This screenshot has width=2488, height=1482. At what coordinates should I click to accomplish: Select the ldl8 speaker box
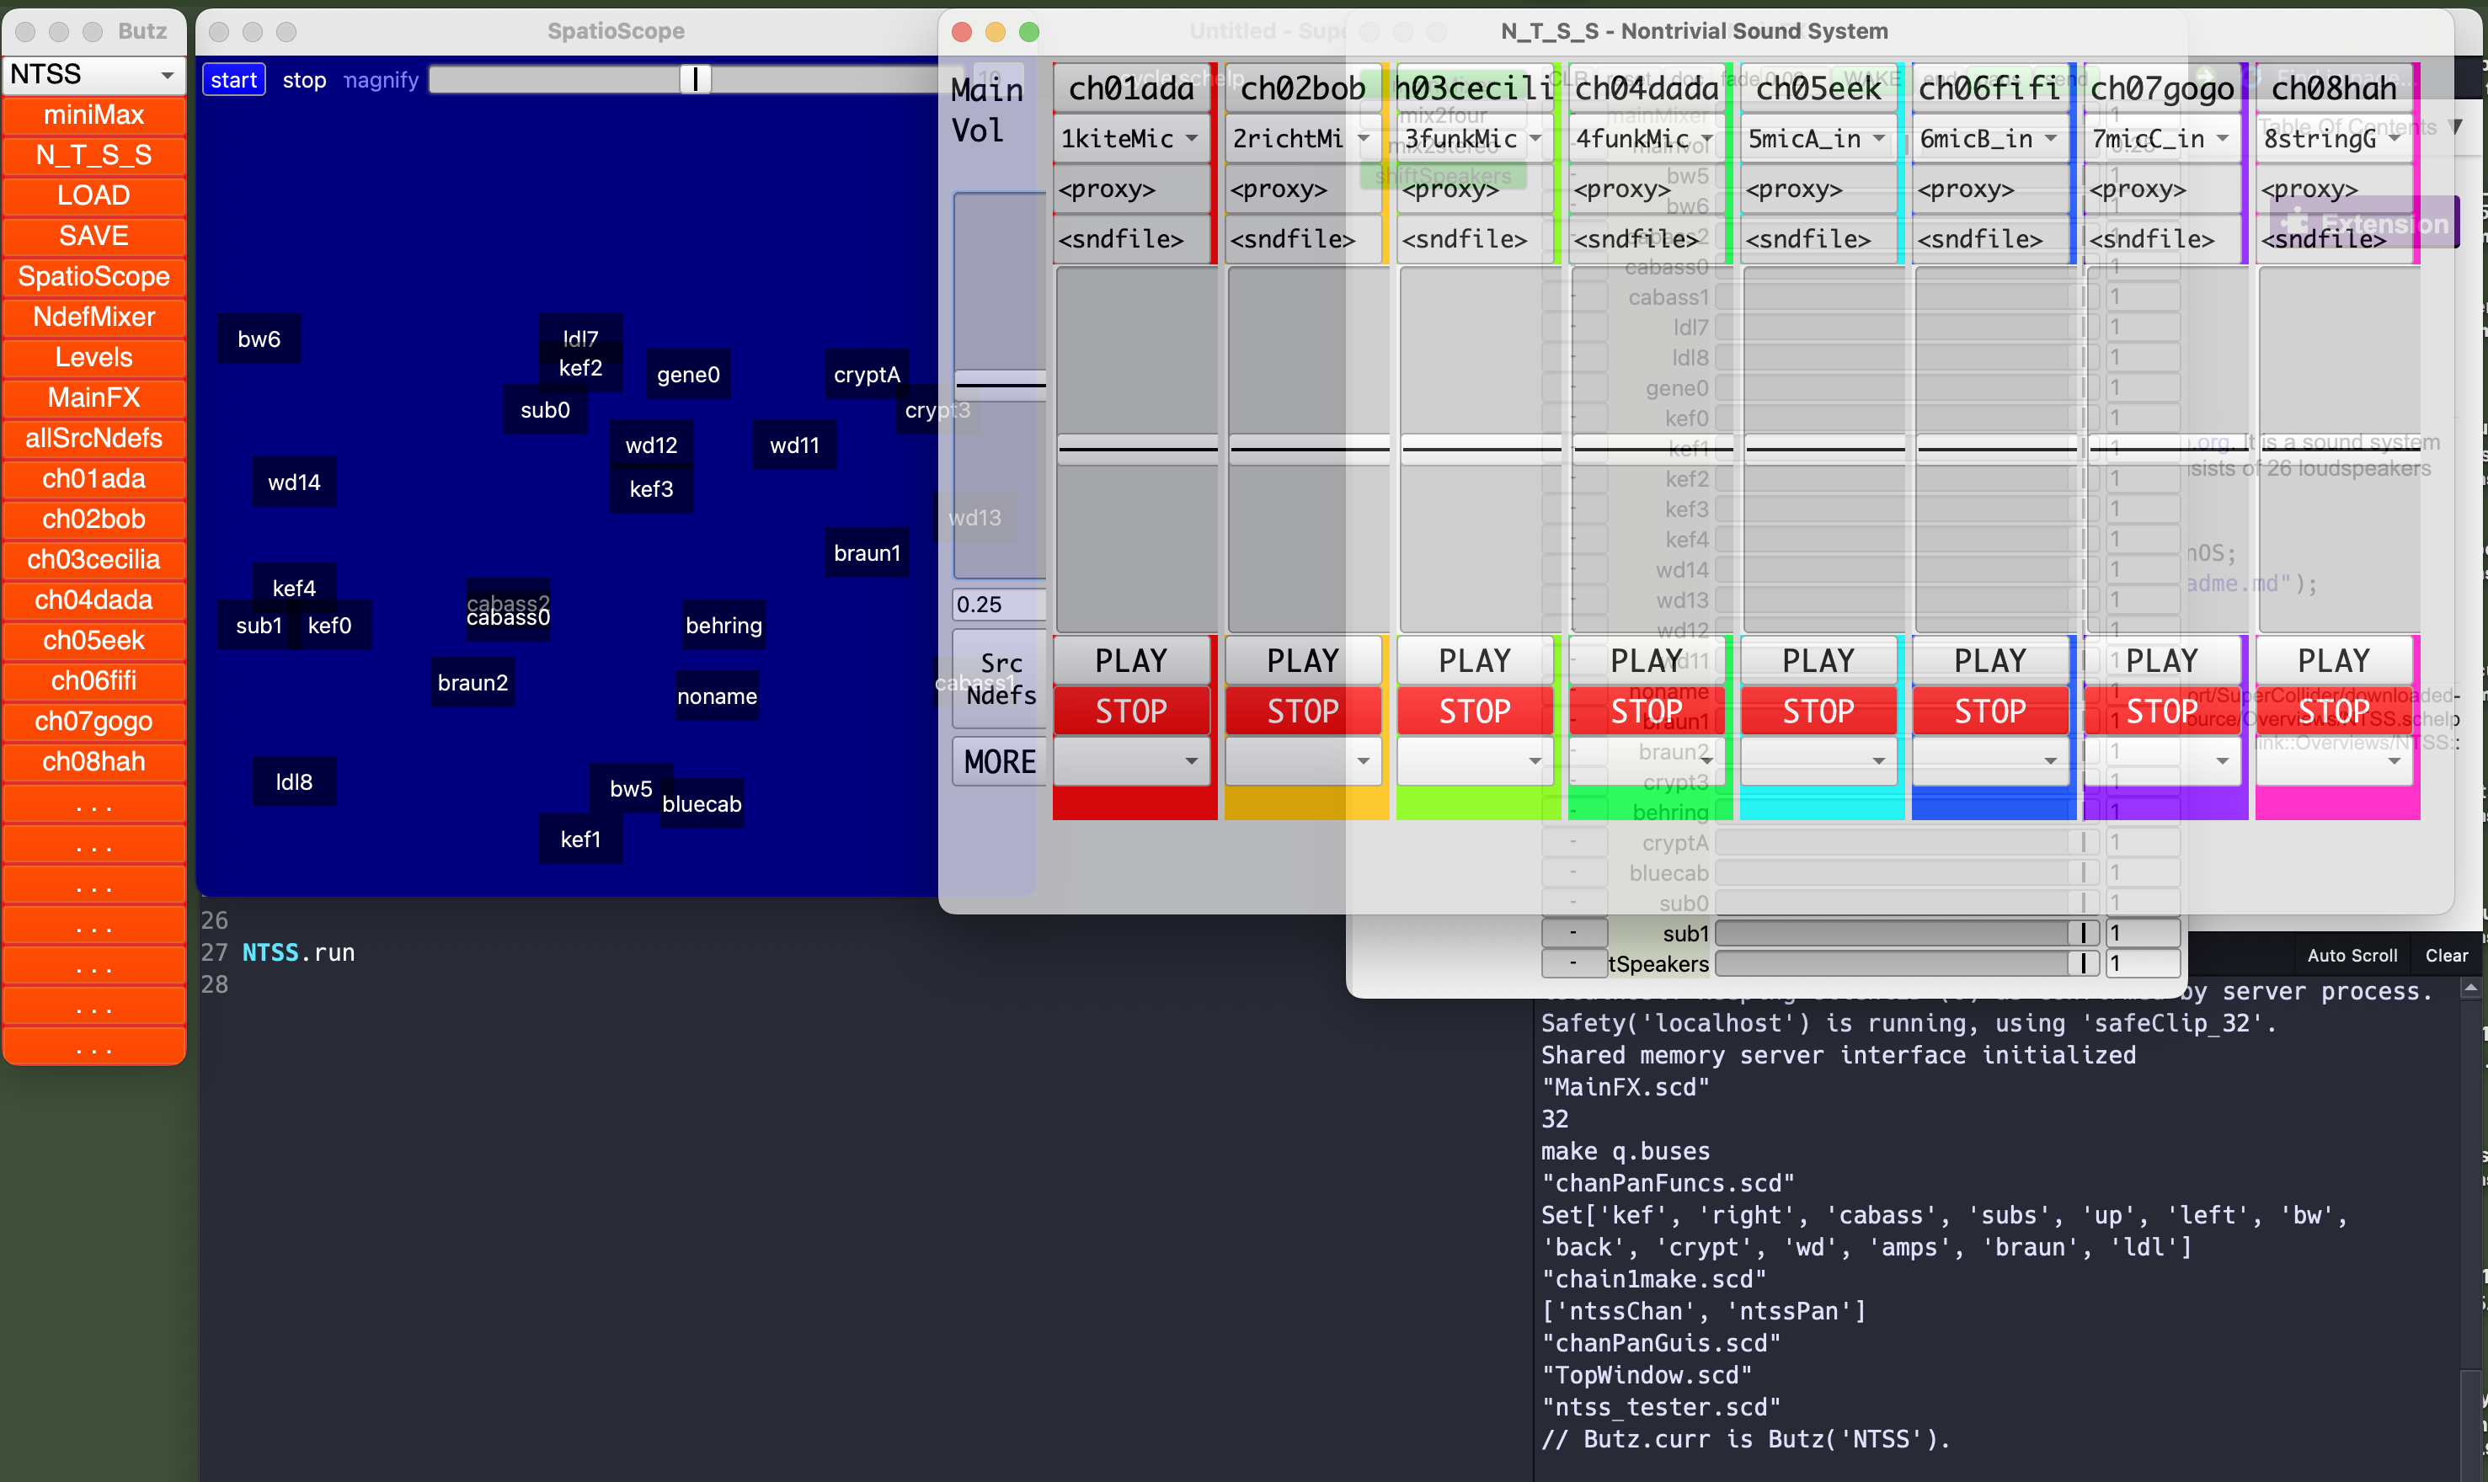[x=294, y=782]
